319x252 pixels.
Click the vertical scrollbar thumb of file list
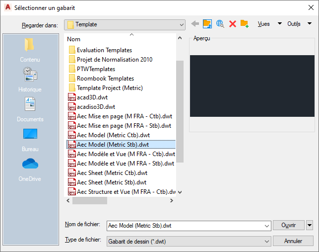pyautogui.click(x=180, y=111)
